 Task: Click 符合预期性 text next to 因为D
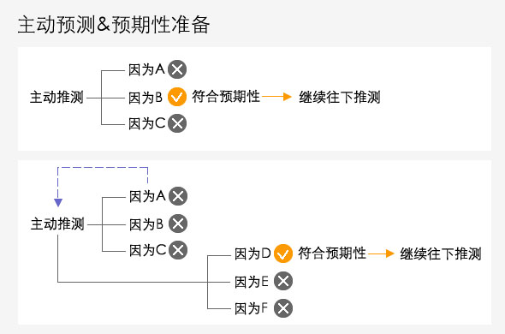[332, 253]
